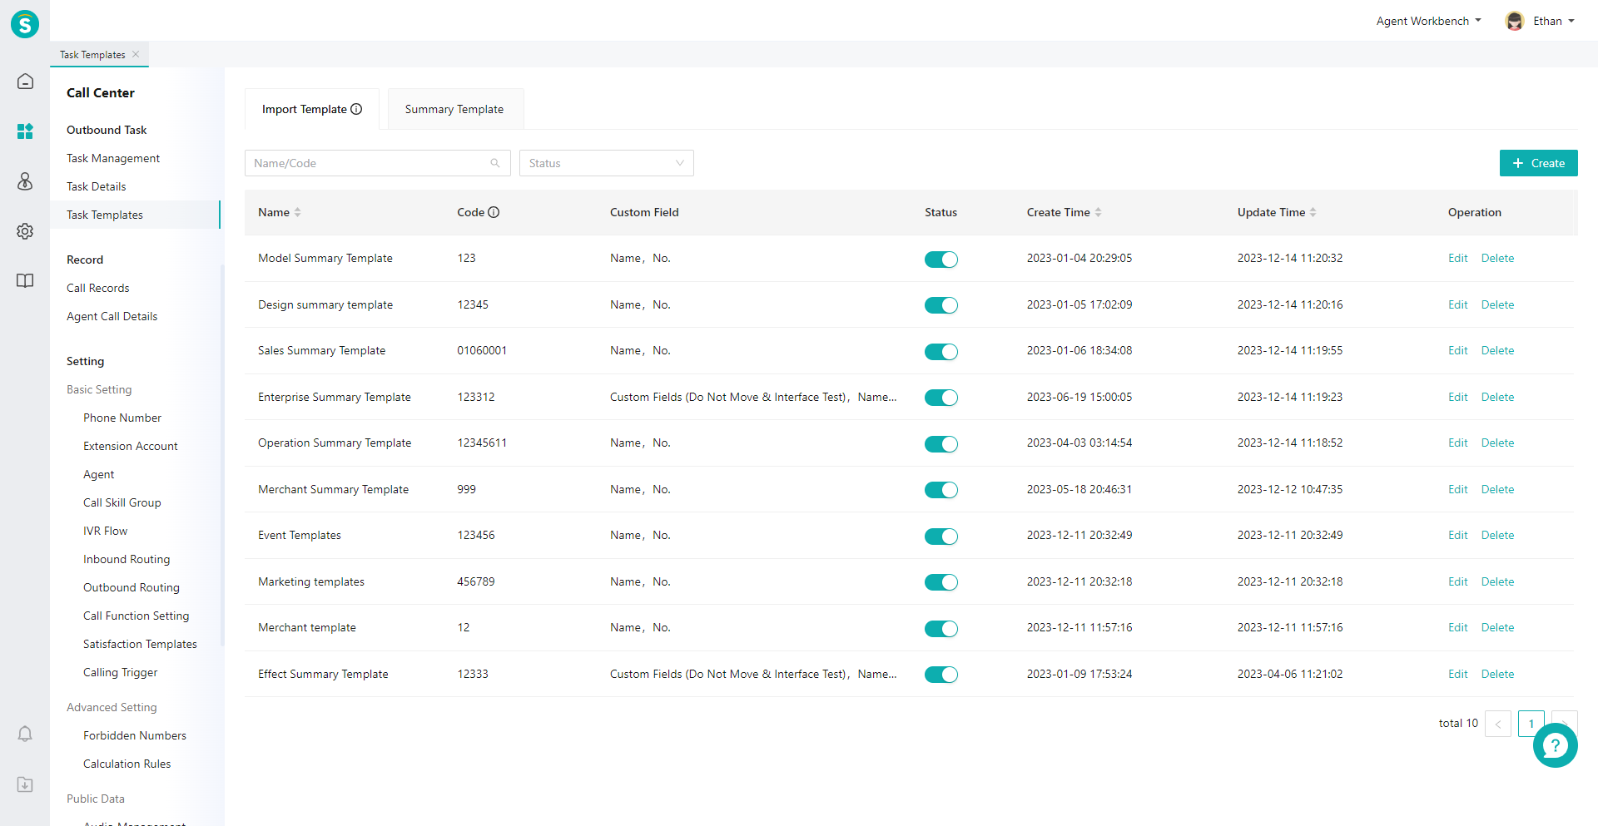Delete Event Templates row
This screenshot has height=826, width=1598.
point(1497,536)
